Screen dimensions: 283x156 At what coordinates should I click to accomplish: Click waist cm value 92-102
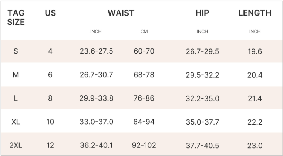tap(144, 145)
